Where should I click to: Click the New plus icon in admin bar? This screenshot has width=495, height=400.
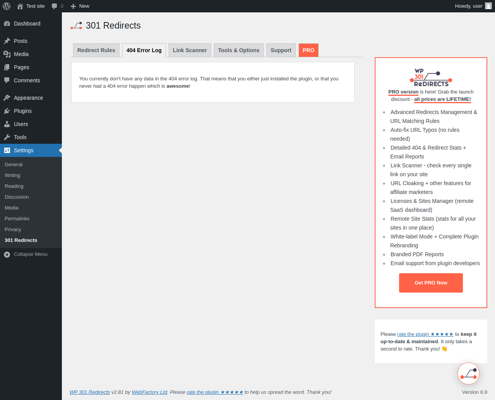pos(73,6)
